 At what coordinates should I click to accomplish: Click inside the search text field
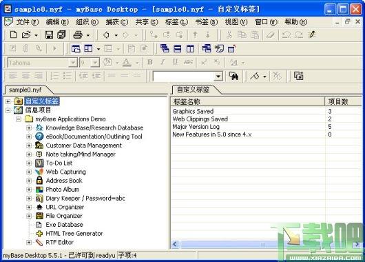pyautogui.click(x=184, y=77)
